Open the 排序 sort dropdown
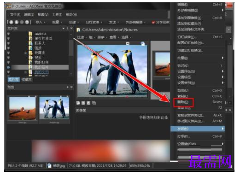 (x=103, y=37)
